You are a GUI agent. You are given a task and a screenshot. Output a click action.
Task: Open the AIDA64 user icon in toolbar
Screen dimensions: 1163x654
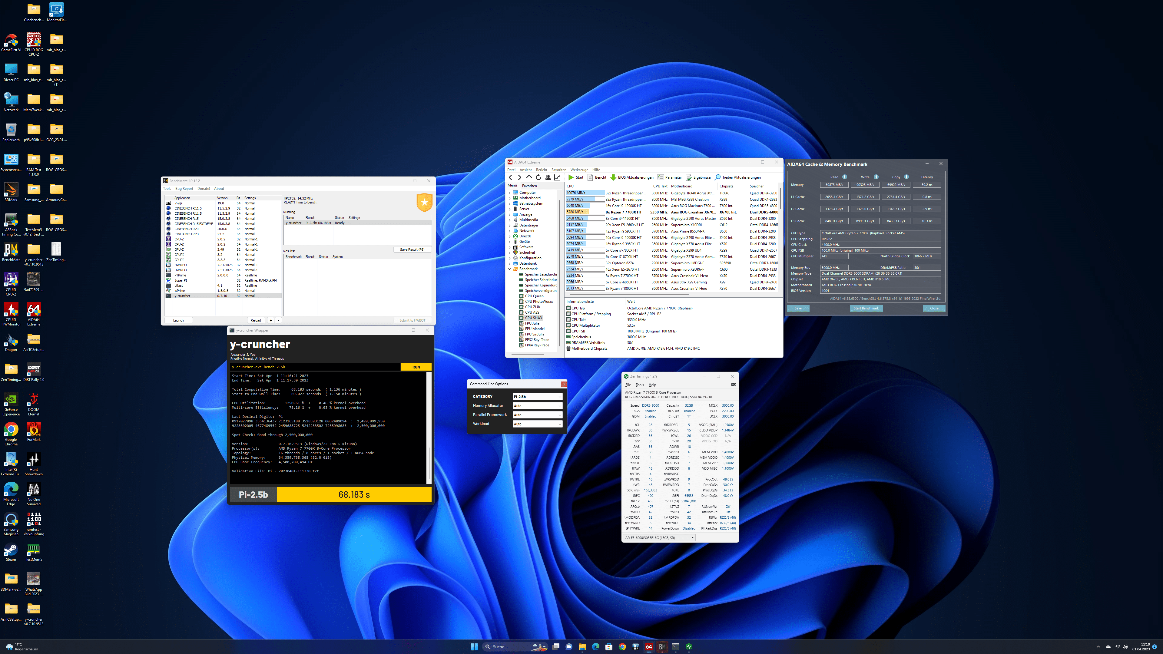548,177
